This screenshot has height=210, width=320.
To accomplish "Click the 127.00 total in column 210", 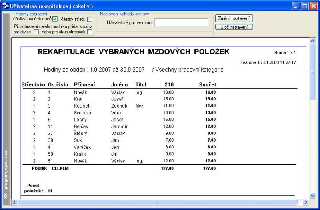I will point(167,168).
